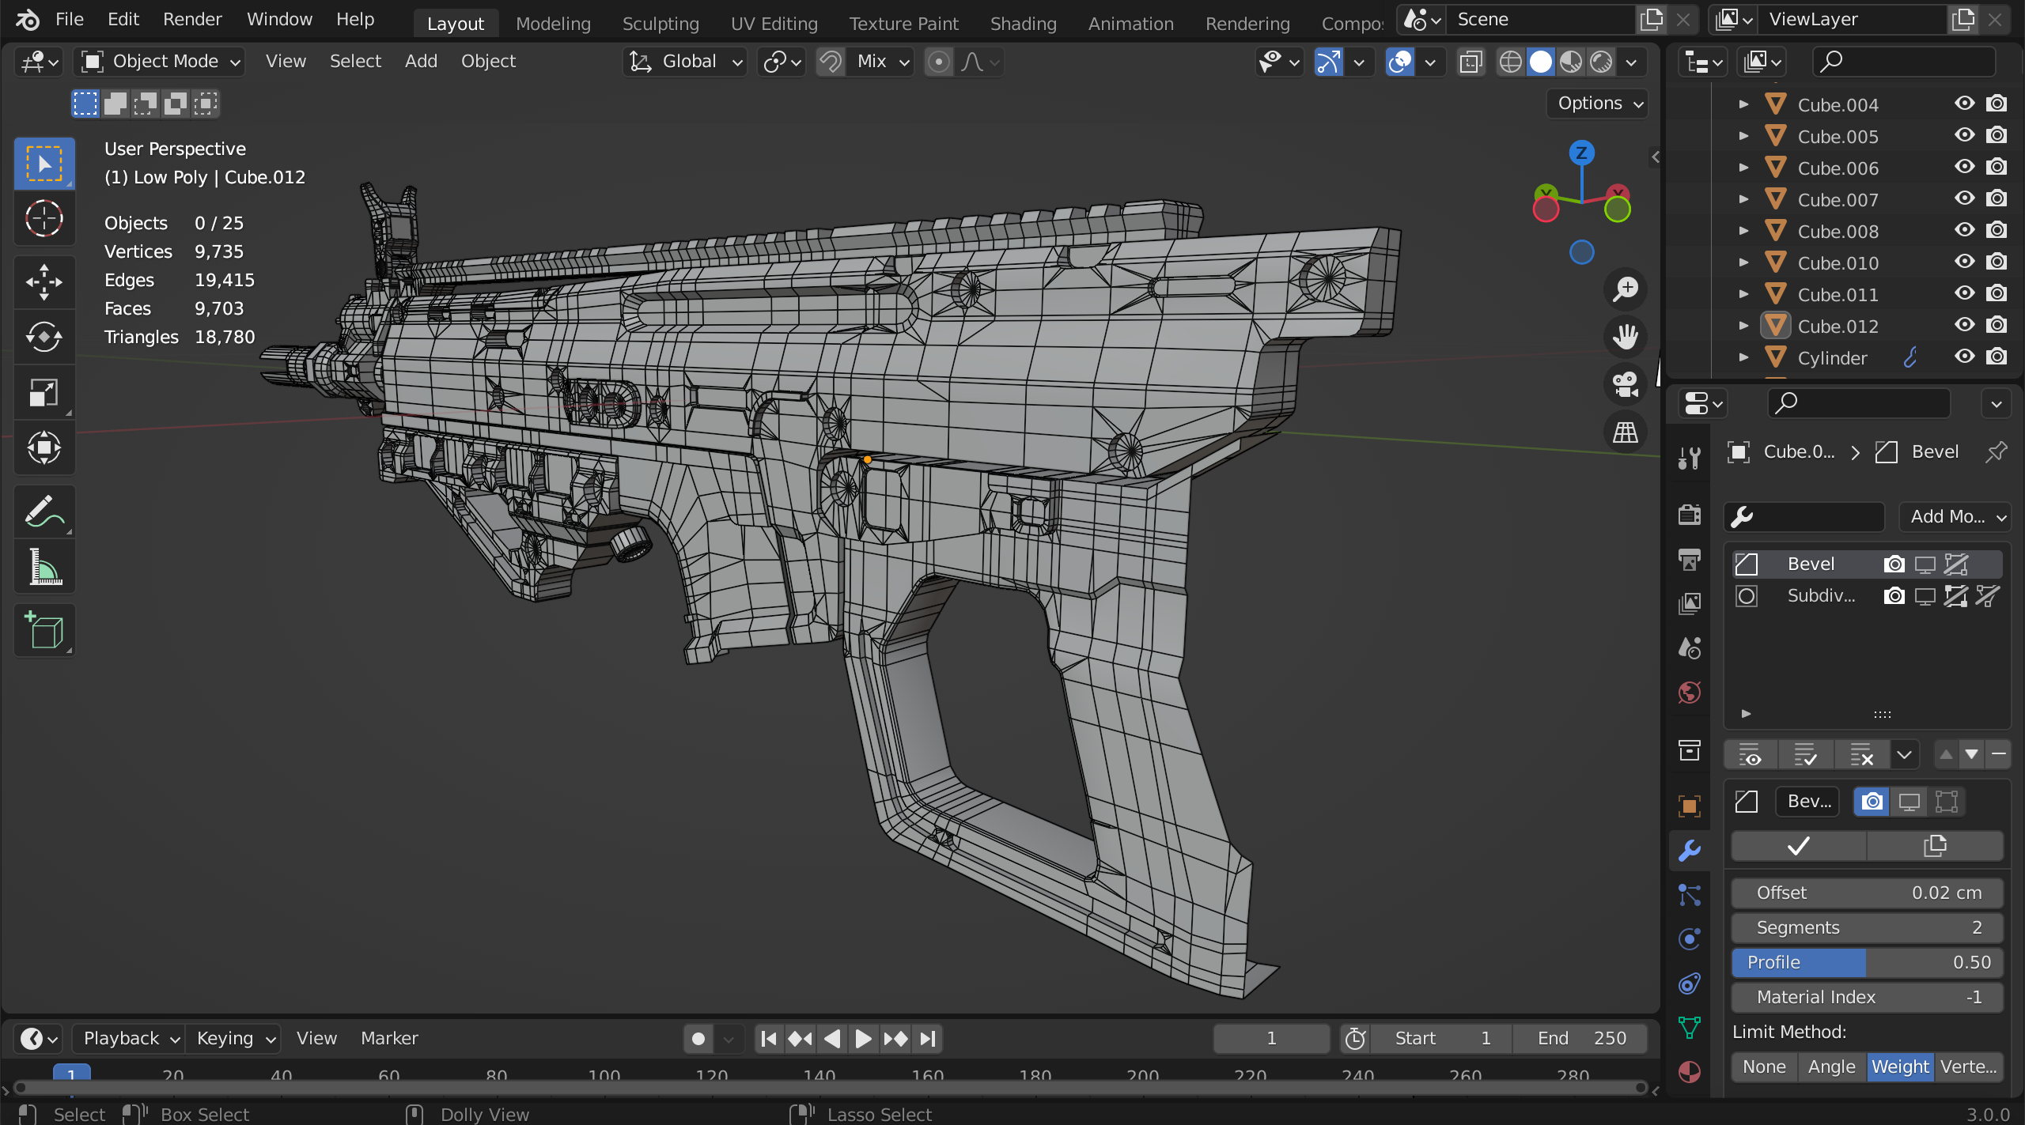The width and height of the screenshot is (2025, 1125).
Task: Select the Measure tool
Action: click(x=44, y=567)
